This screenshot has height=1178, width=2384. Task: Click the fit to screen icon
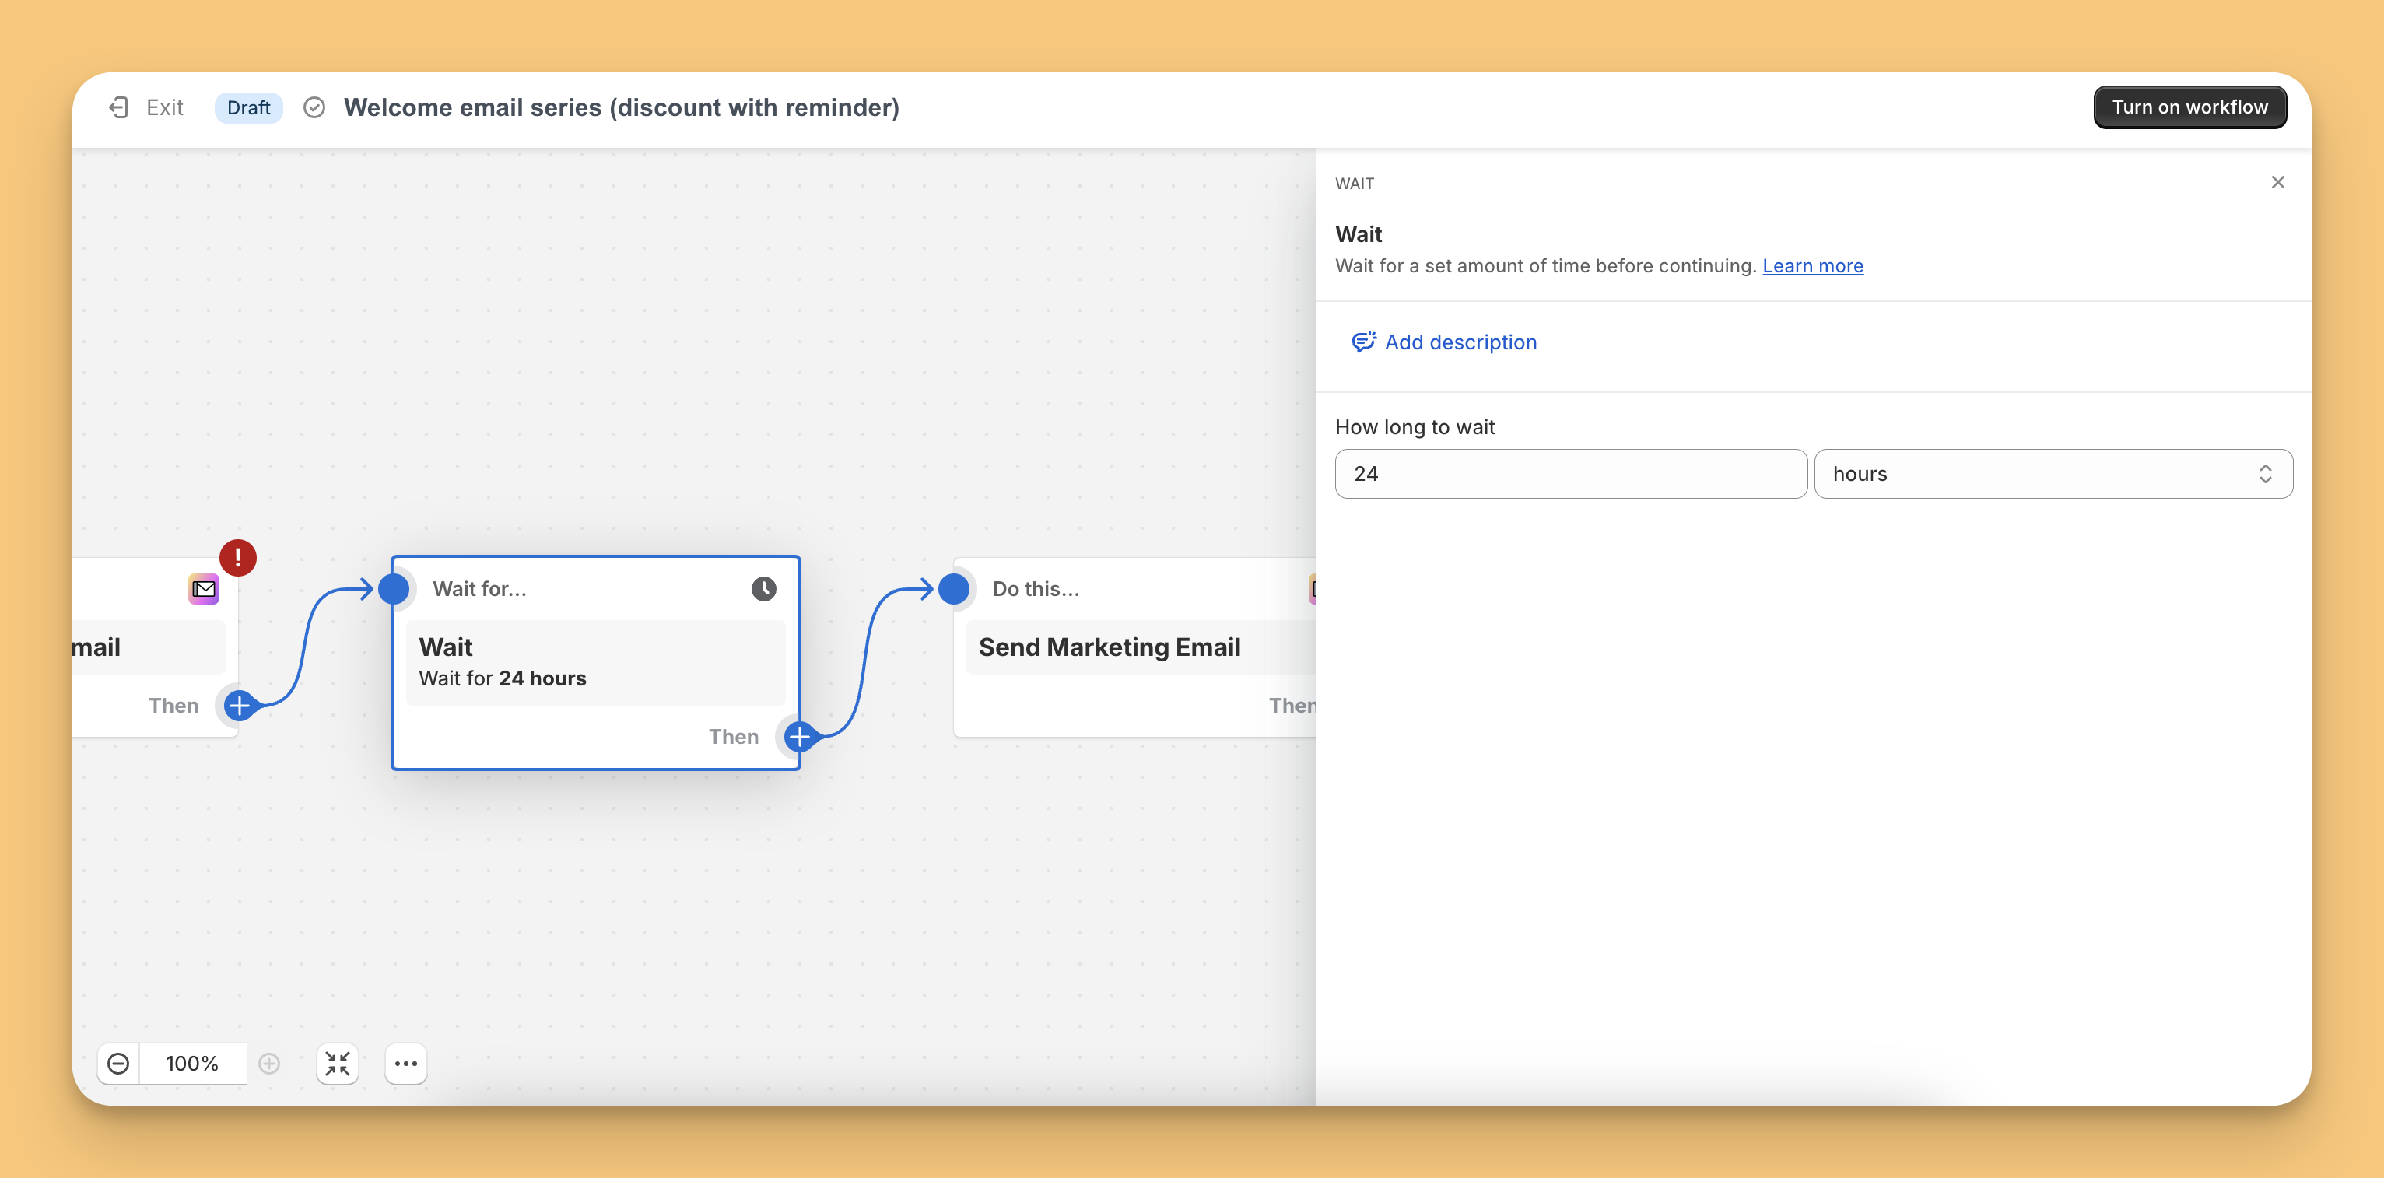pos(338,1064)
